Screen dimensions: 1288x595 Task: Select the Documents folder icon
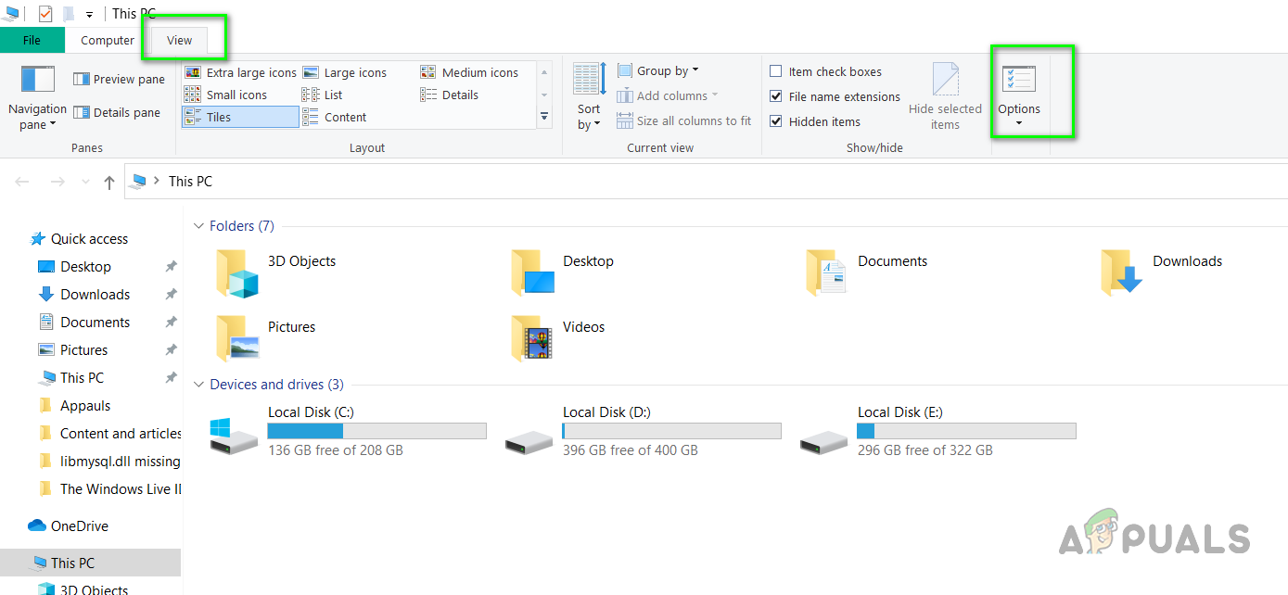(826, 272)
